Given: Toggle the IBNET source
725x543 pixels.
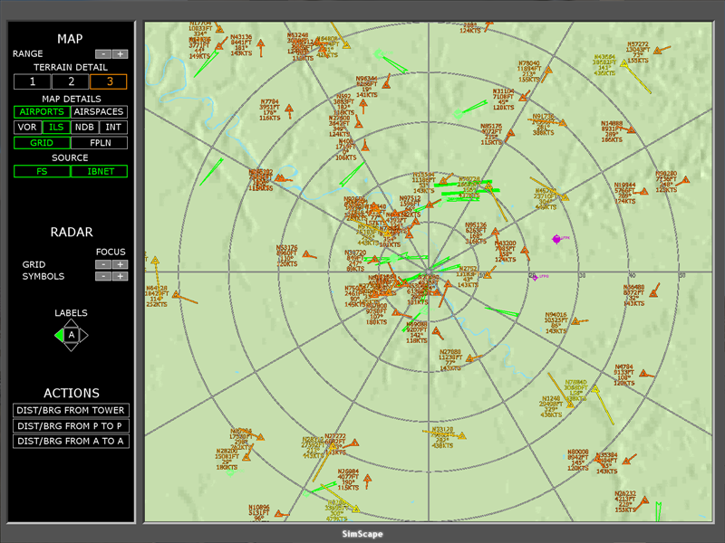Looking at the screenshot, I should point(99,171).
